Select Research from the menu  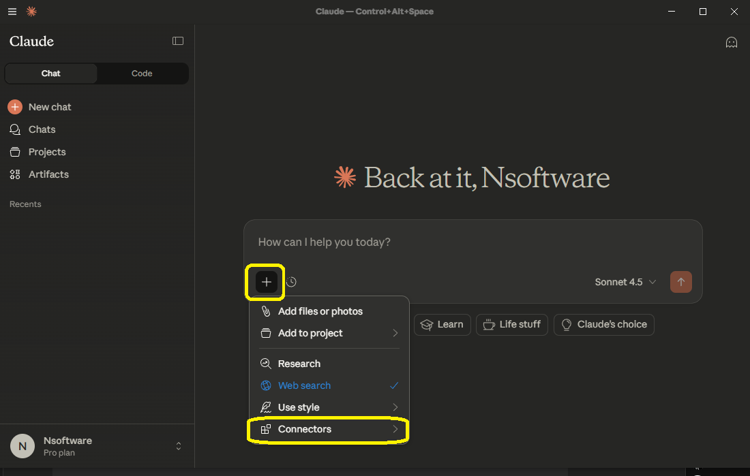coord(299,364)
